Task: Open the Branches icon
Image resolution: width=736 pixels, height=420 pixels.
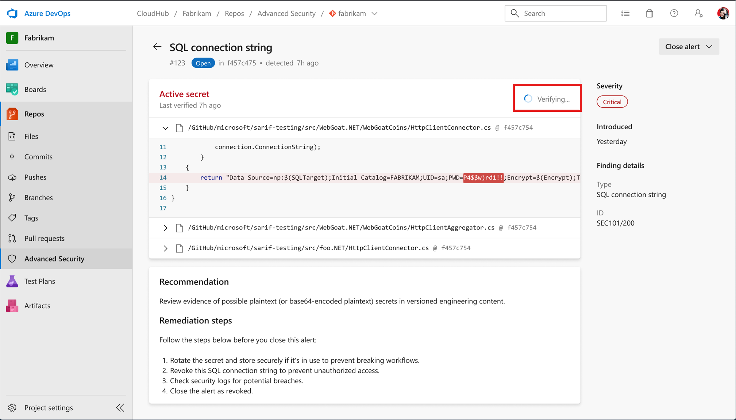Action: click(x=12, y=197)
